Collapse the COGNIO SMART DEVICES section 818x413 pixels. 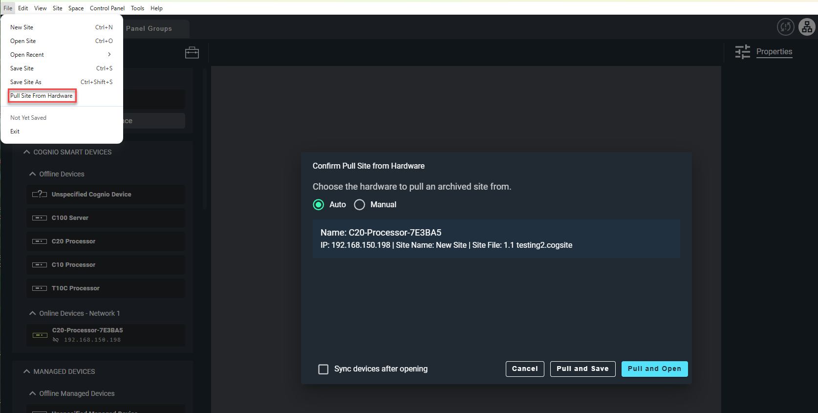pos(27,152)
